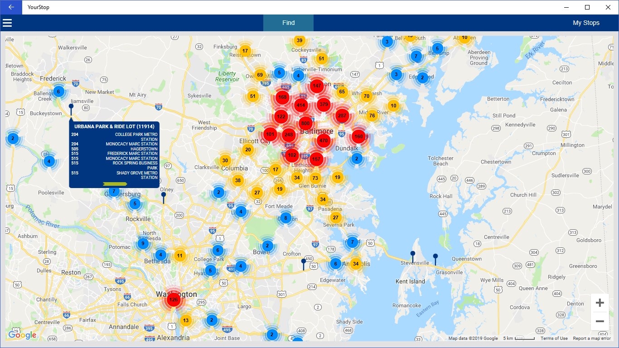Open the My Stops tab

586,23
